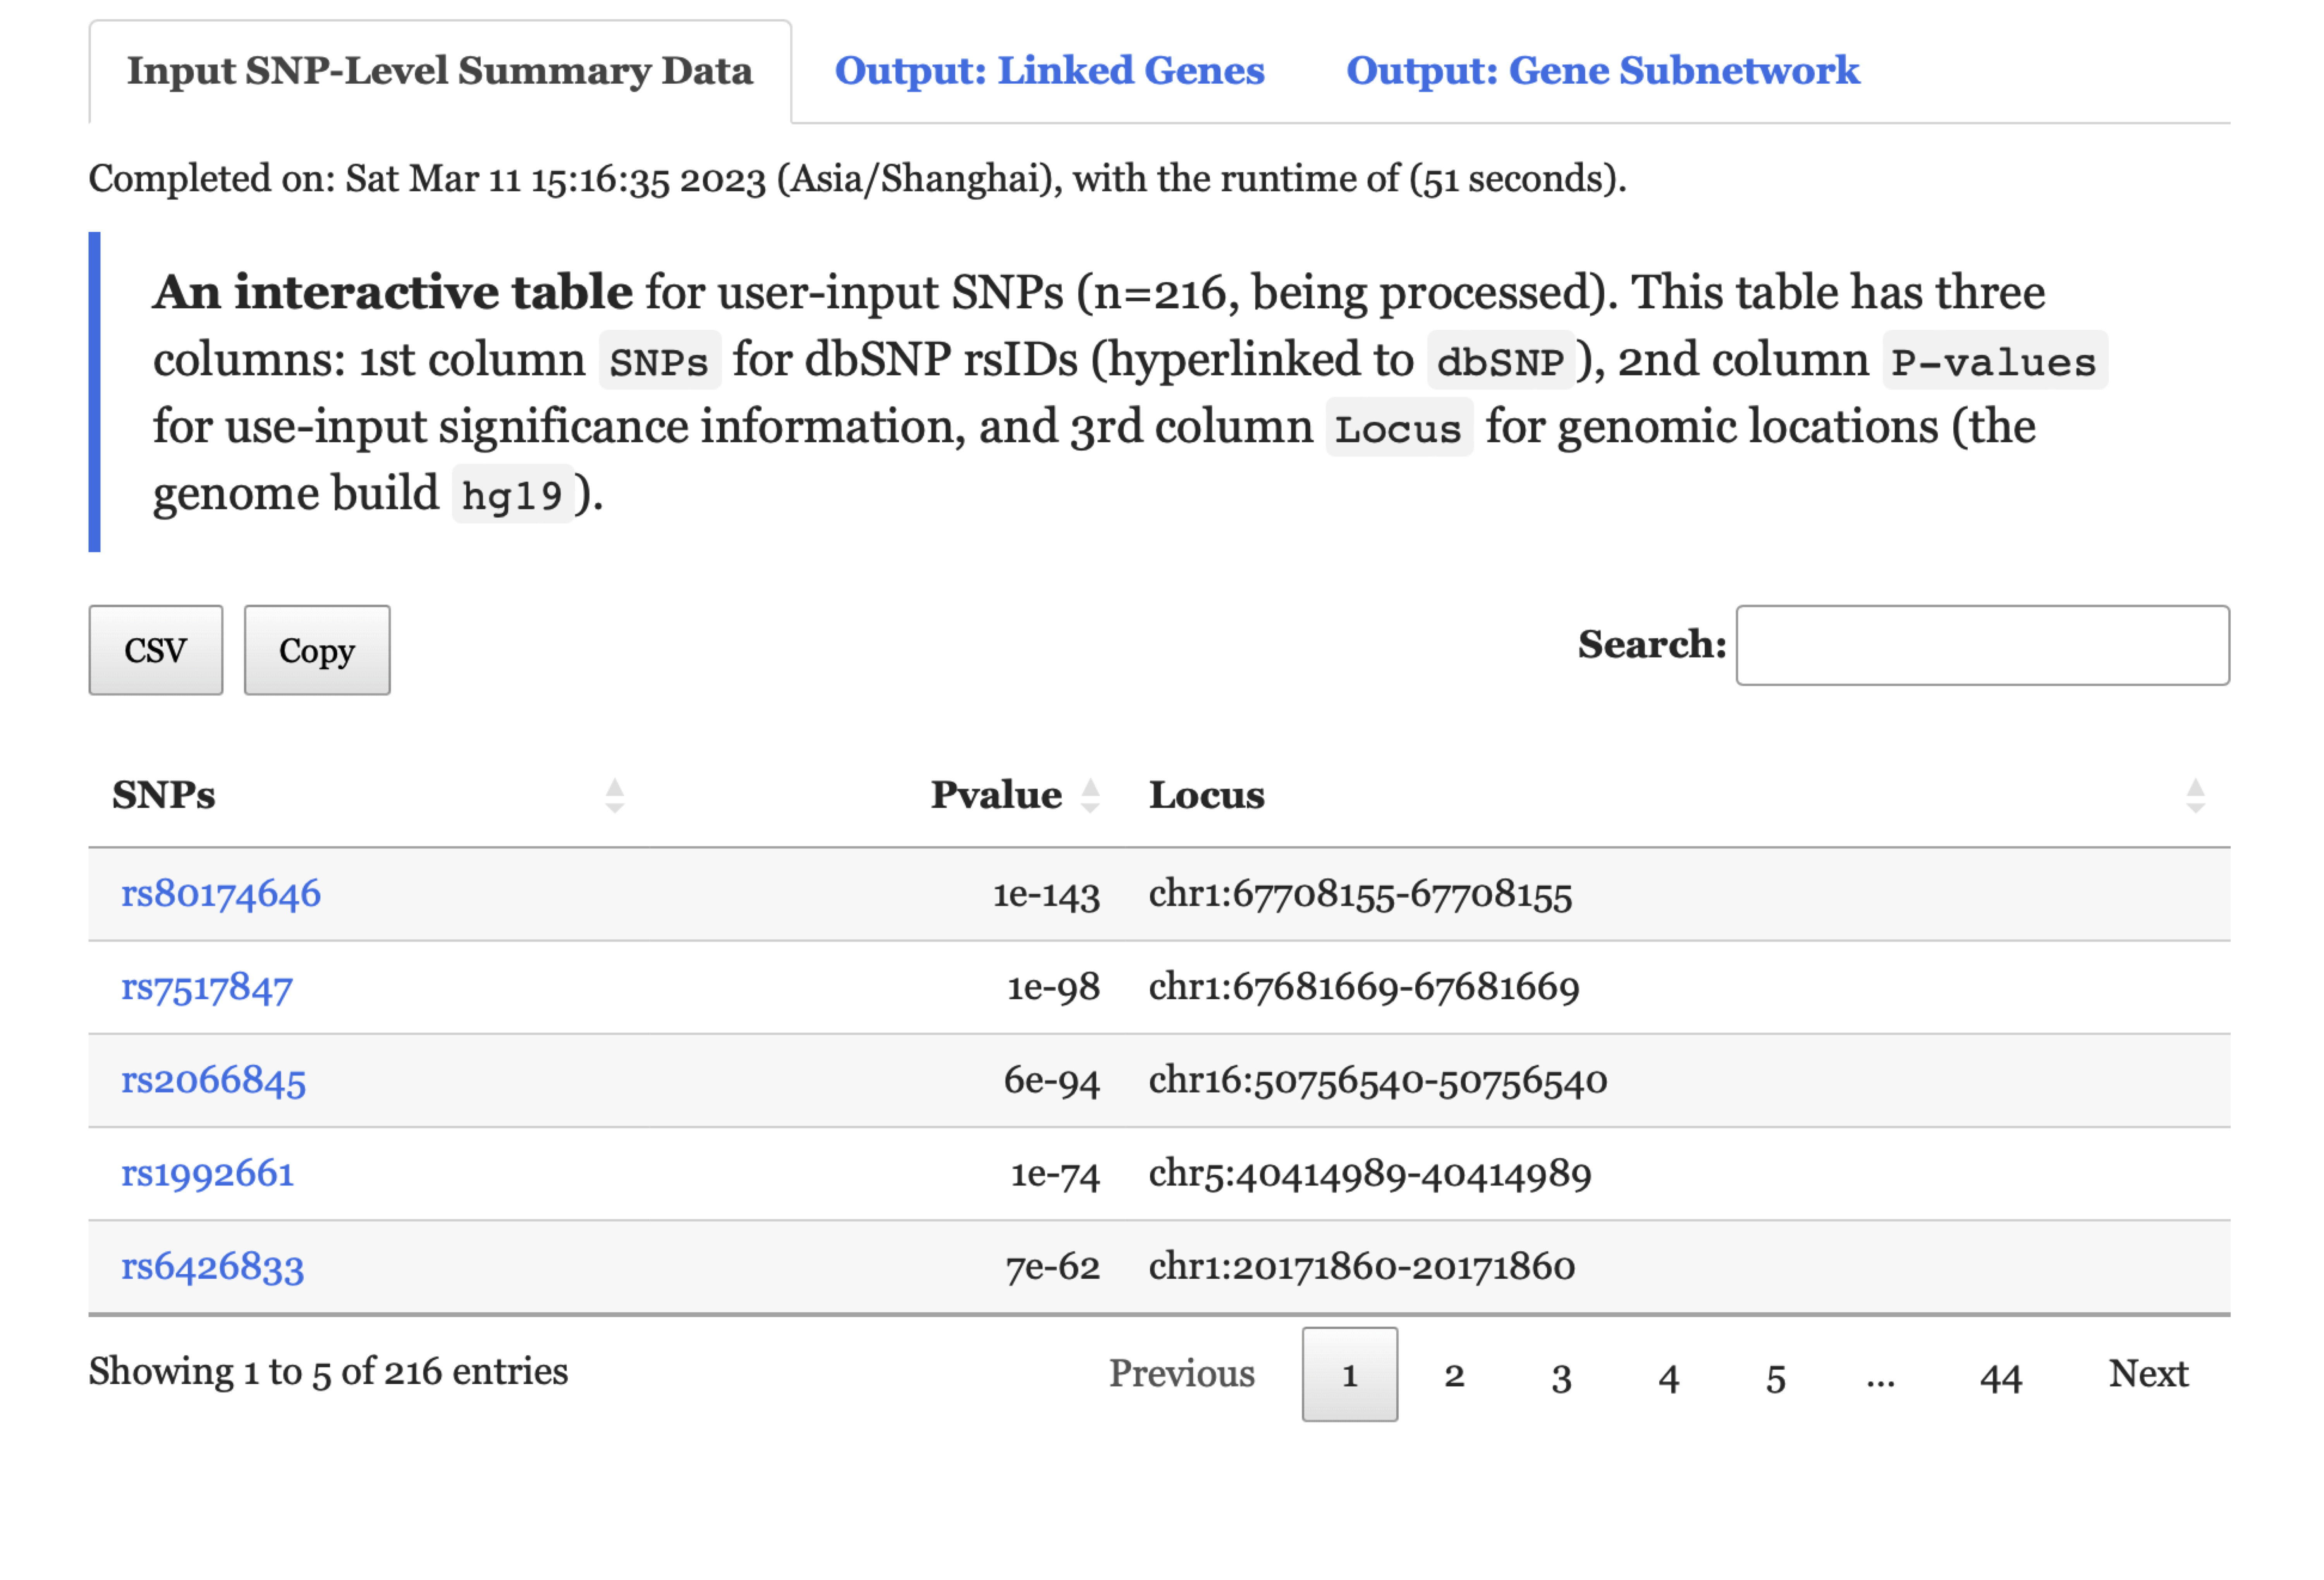Viewport: 2324px width, 1580px height.
Task: Follow the rs6426833 hyperlink
Action: click(x=212, y=1266)
